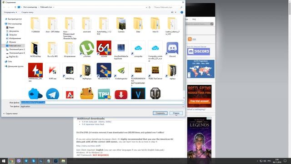Open the Упорядочить dropdown menu

10,12
